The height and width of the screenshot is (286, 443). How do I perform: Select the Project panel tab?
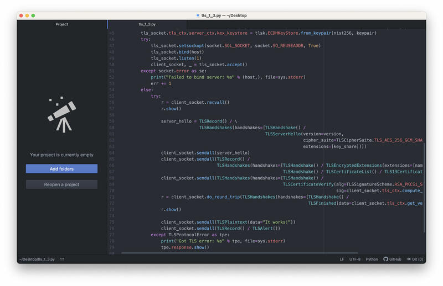point(62,24)
